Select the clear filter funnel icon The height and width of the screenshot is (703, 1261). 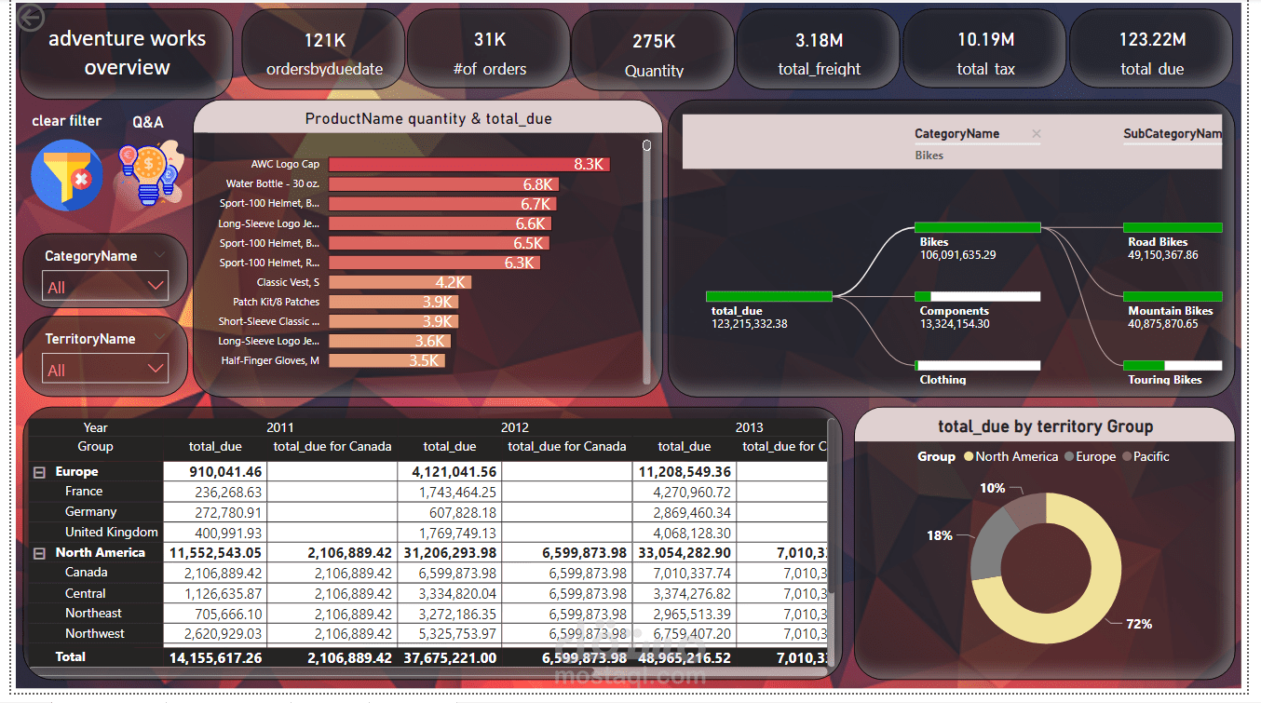[x=66, y=173]
